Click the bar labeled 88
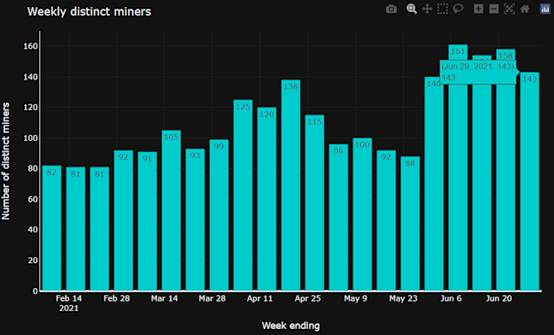Screen dimensions: 554x335 [411, 224]
